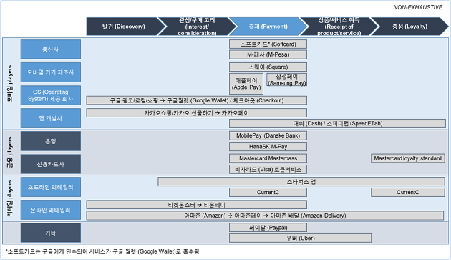Click the Mastercard loyalty standard box
This screenshot has height=260, width=451.
pyautogui.click(x=408, y=158)
